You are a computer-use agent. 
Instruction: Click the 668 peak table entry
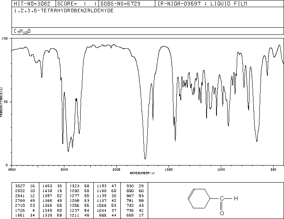click(x=130, y=215)
